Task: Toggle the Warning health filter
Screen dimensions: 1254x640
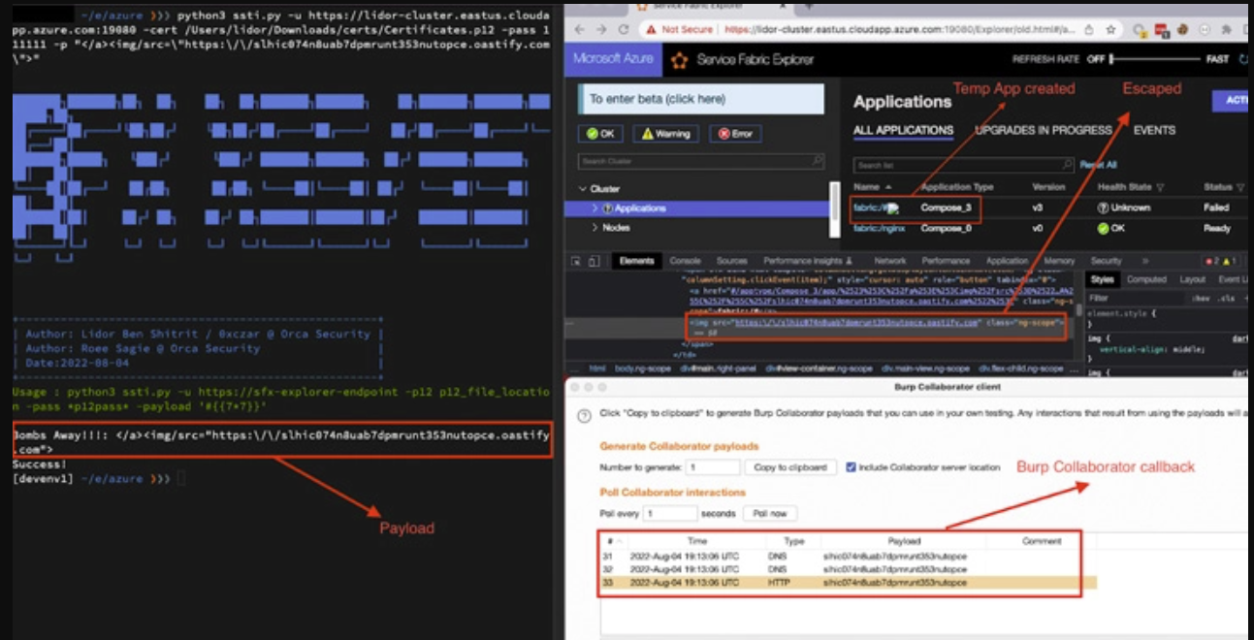Action: 665,134
